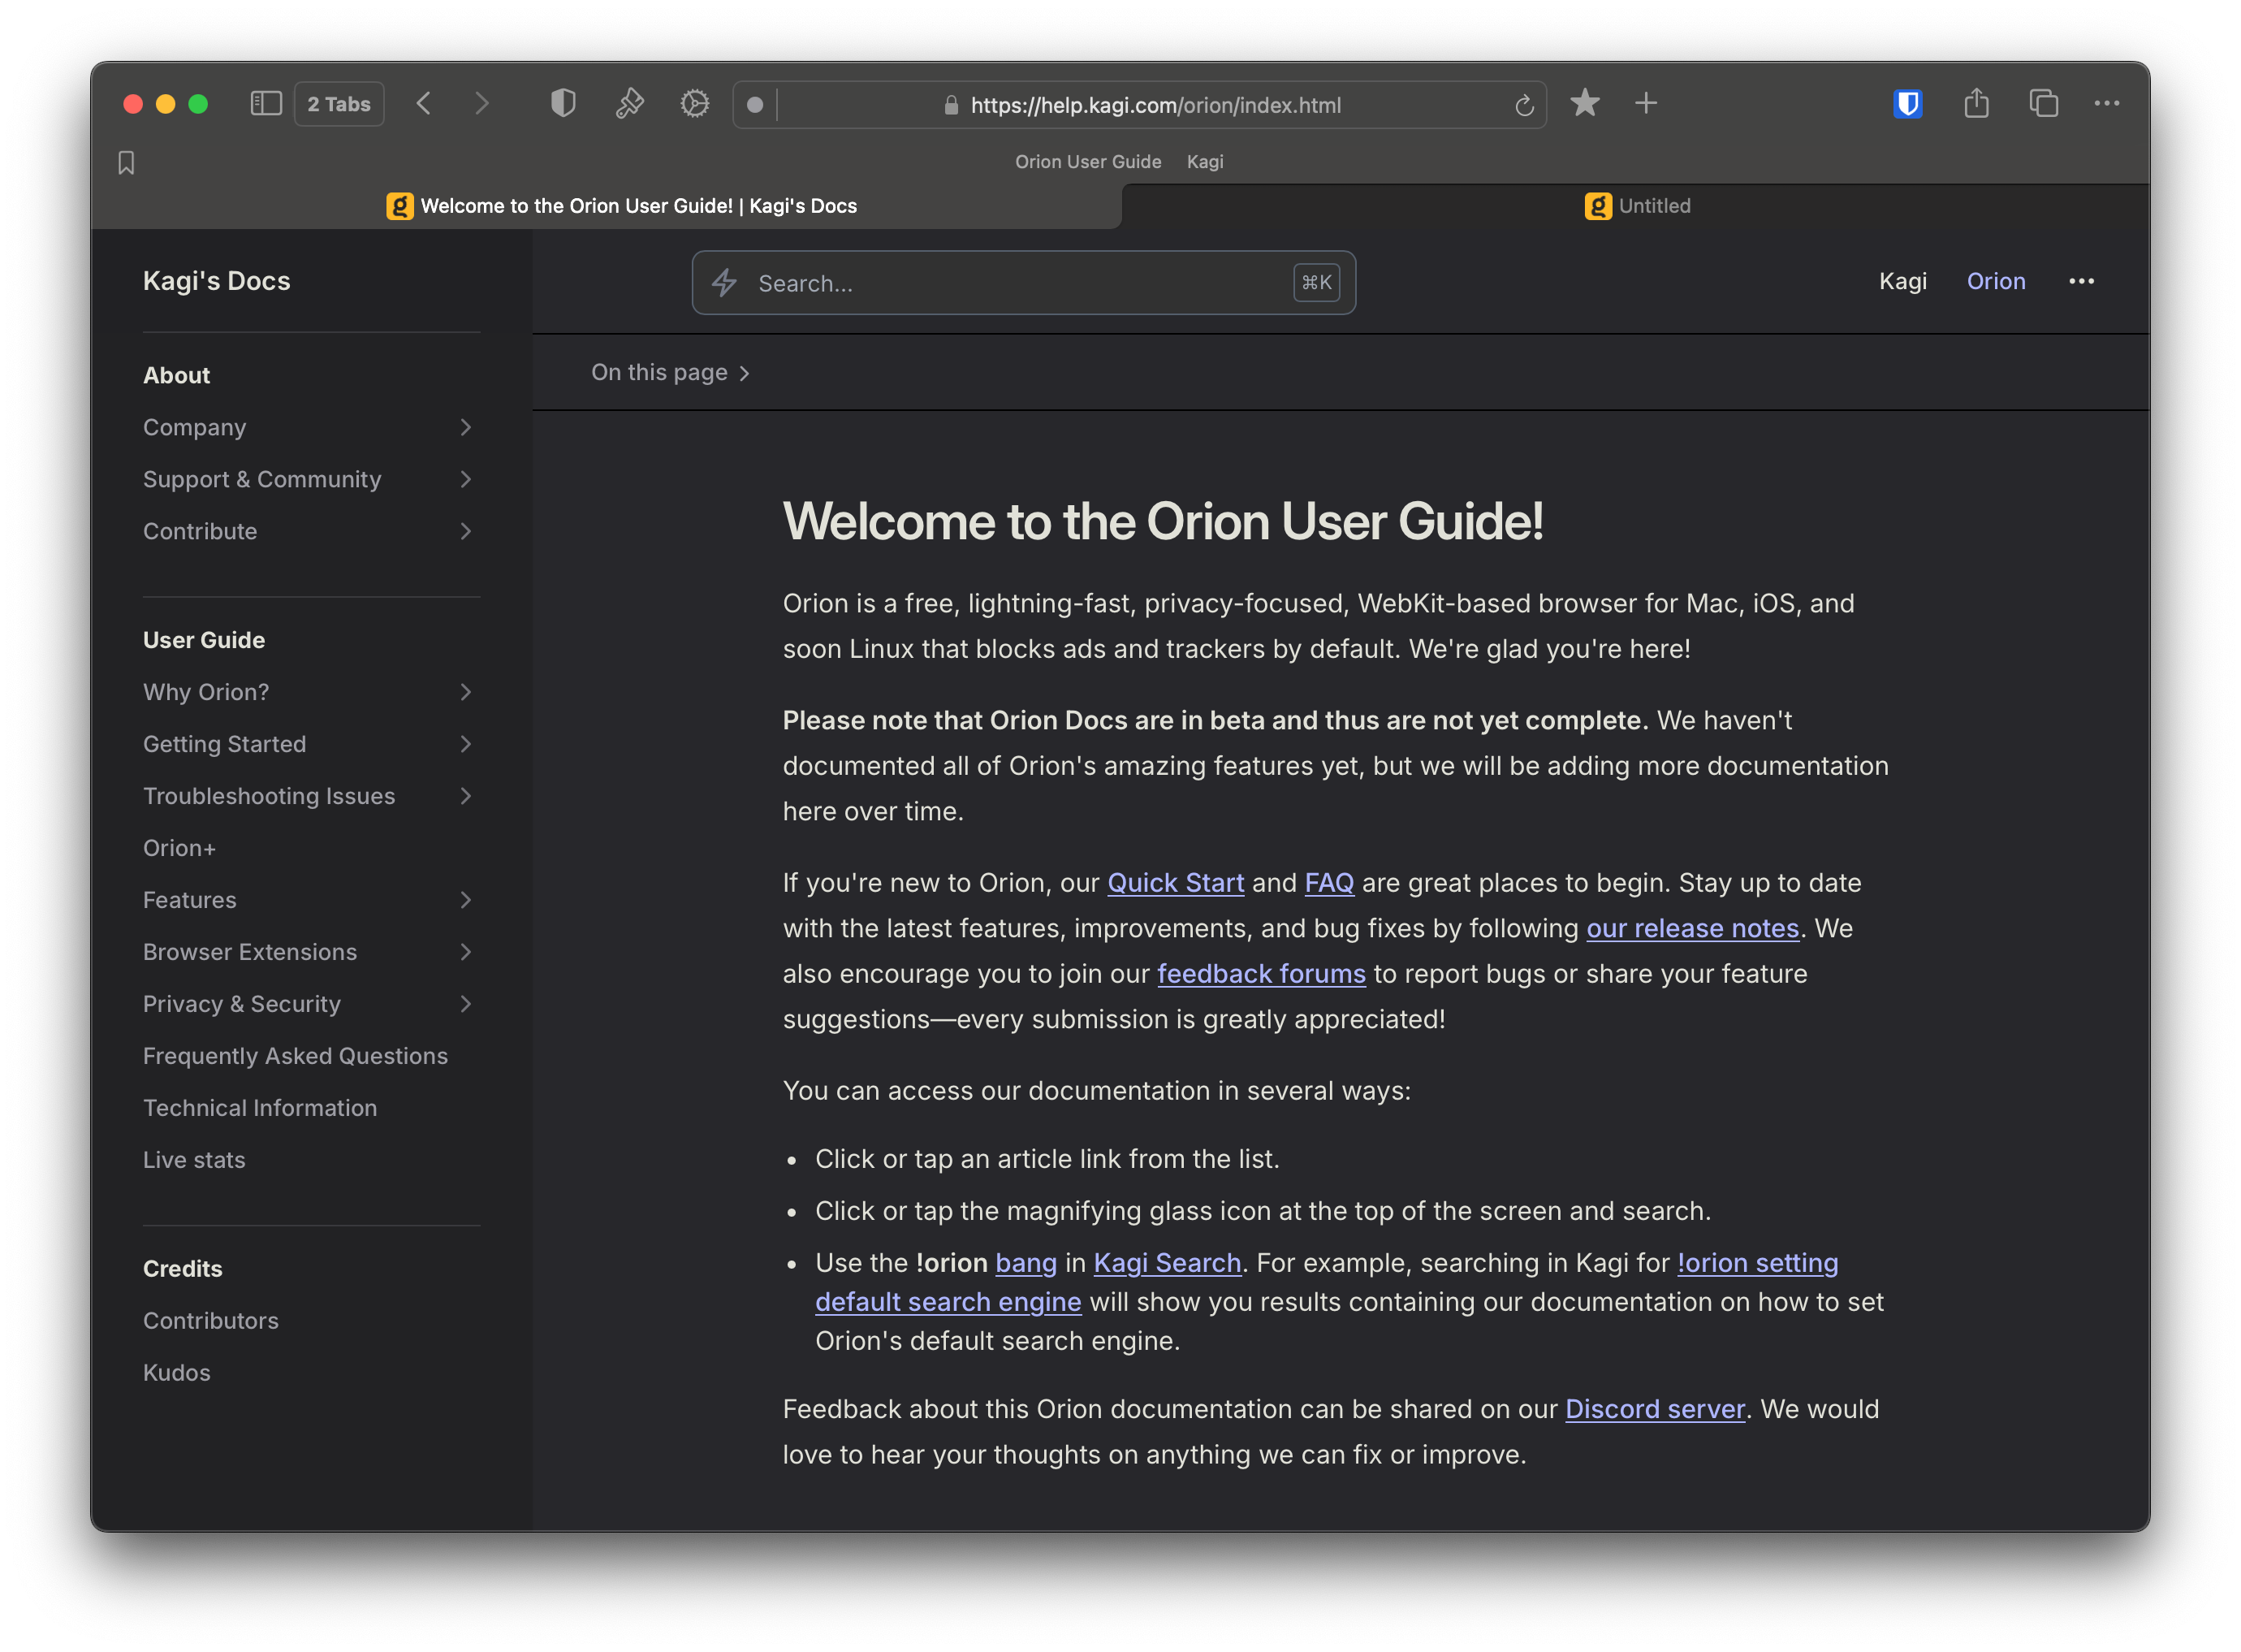Show tab overview with overlapping squares icon

tap(2043, 104)
